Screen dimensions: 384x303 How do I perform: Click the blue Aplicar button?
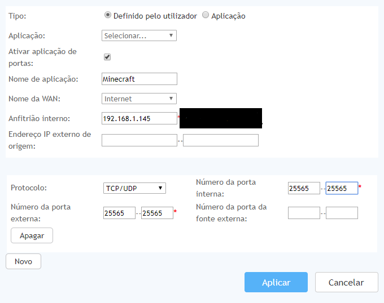[276, 282]
